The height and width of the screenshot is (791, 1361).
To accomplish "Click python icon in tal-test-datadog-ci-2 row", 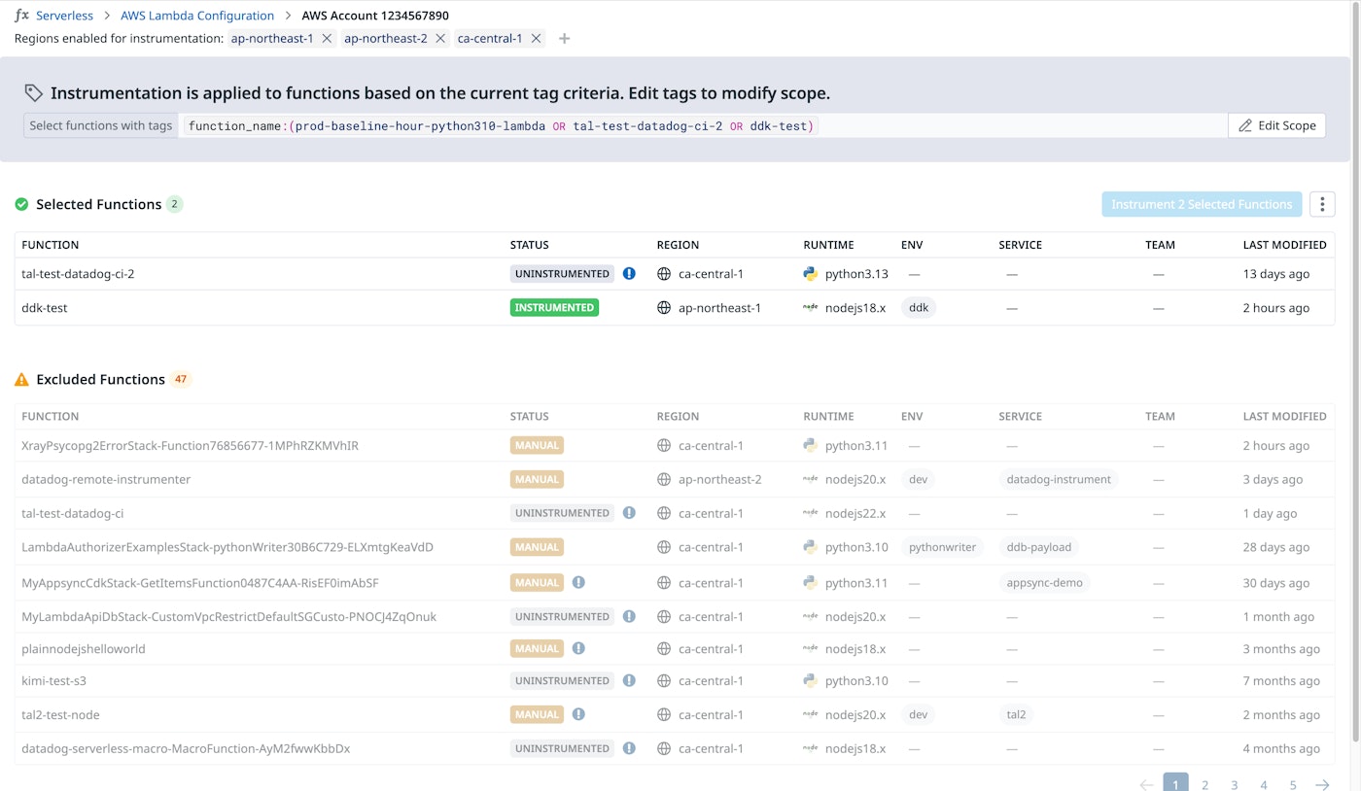I will tap(811, 274).
